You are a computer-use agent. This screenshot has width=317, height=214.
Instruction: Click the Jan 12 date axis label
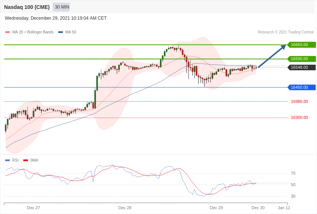tap(284, 208)
